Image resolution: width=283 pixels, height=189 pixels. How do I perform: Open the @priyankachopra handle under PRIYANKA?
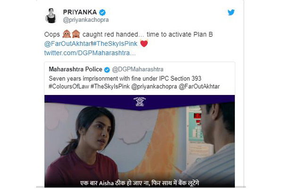86,20
